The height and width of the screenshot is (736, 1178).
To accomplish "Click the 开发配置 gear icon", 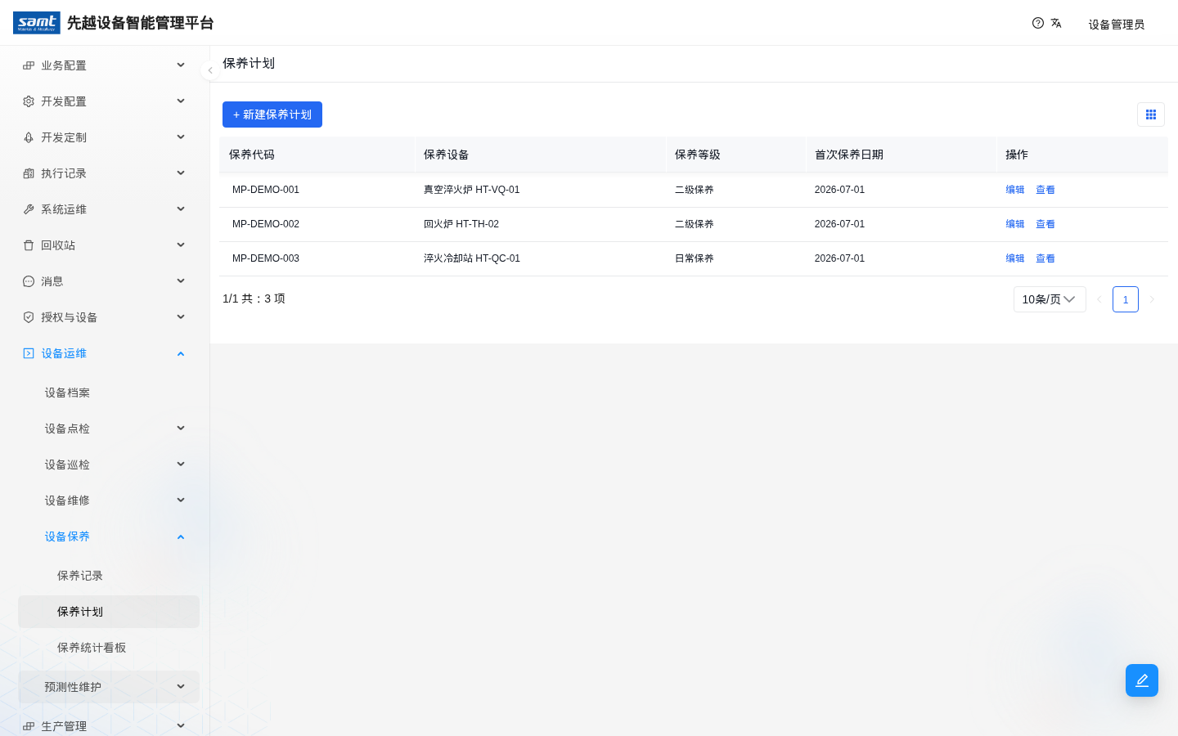I will pyautogui.click(x=29, y=101).
